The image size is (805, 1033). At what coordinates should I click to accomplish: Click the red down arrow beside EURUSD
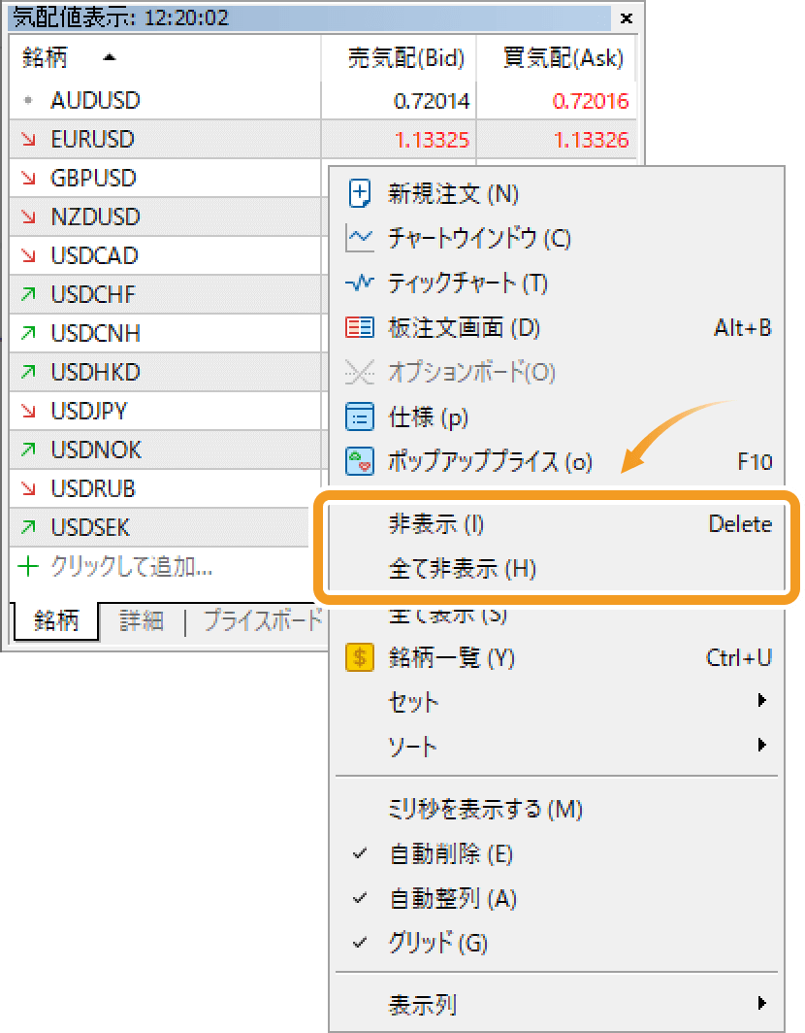tap(28, 139)
